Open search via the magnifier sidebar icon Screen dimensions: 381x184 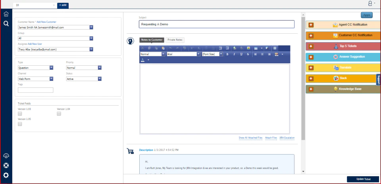tap(6, 23)
